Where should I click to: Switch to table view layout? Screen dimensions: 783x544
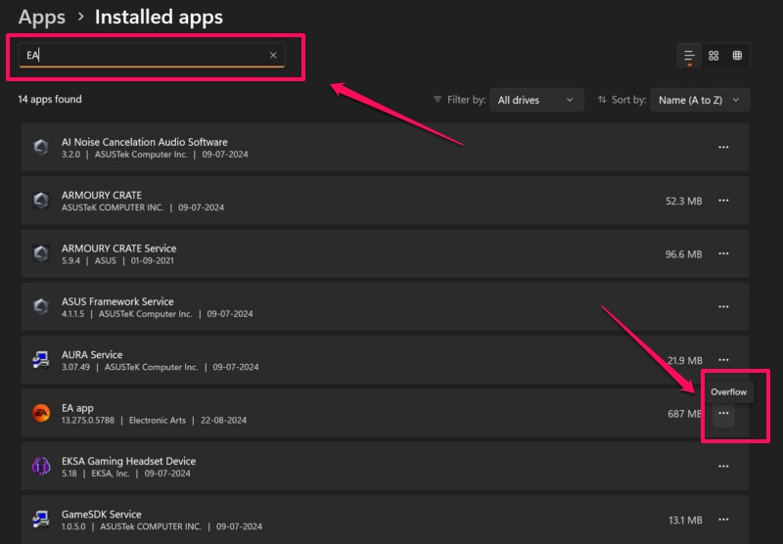[x=737, y=56]
